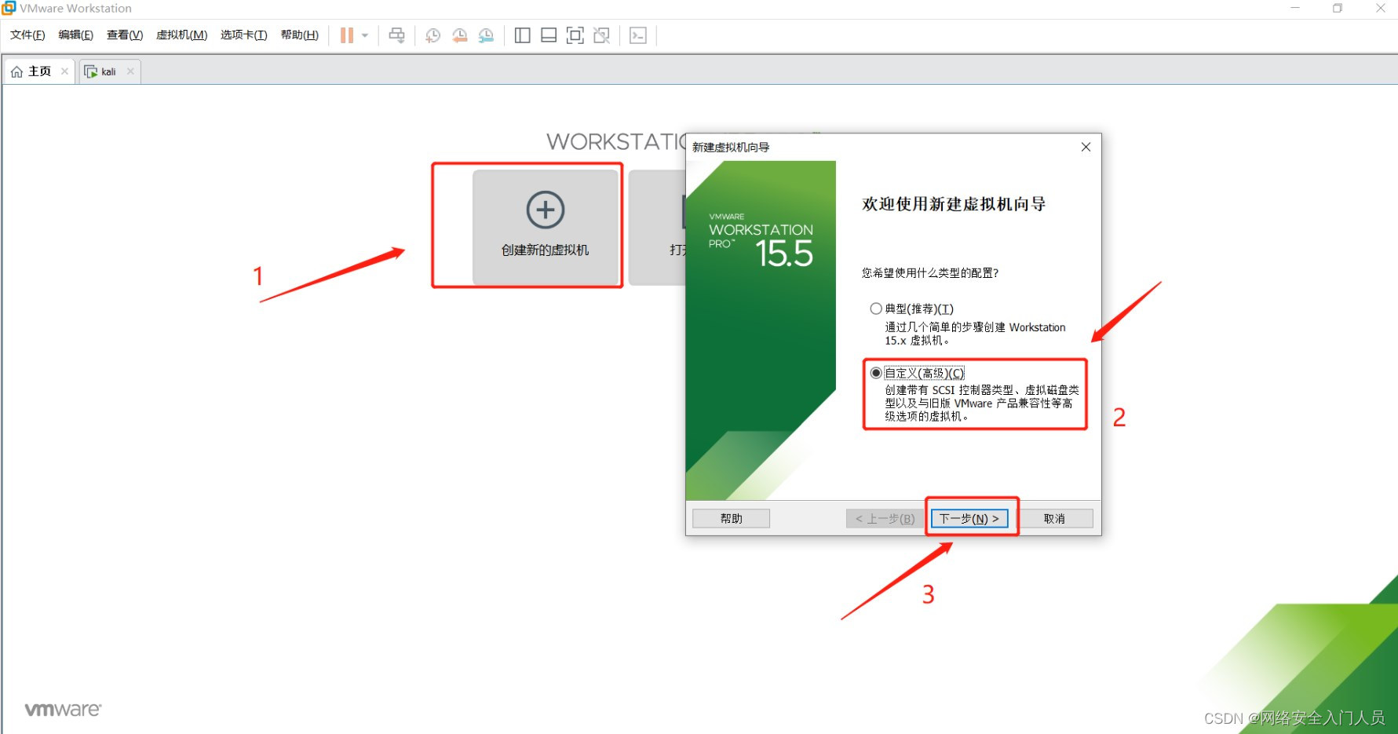Switch to the kali tab
The image size is (1398, 734).
tap(110, 71)
